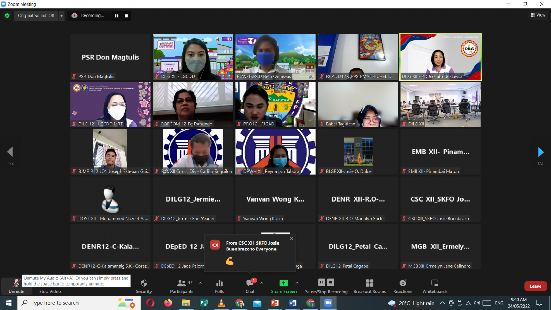The width and height of the screenshot is (551, 310).
Task: Select the PSR Don Magtulis tile
Action: (x=111, y=57)
